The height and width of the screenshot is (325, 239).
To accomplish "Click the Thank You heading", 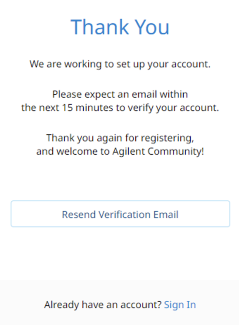I will point(120,27).
